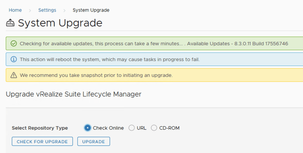The width and height of the screenshot is (303, 153).
Task: Select the Check Online repository option
Action: tap(88, 128)
